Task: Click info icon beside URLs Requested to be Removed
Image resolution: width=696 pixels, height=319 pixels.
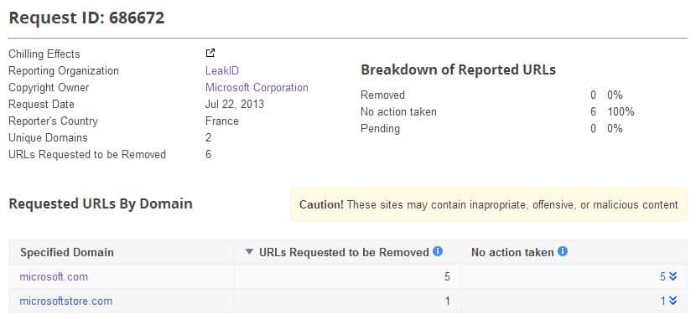Action: tap(438, 252)
